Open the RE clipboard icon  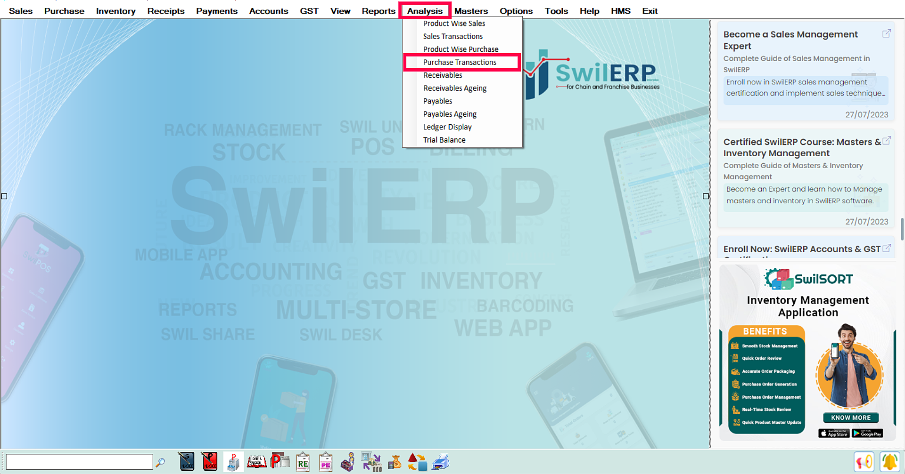point(303,462)
